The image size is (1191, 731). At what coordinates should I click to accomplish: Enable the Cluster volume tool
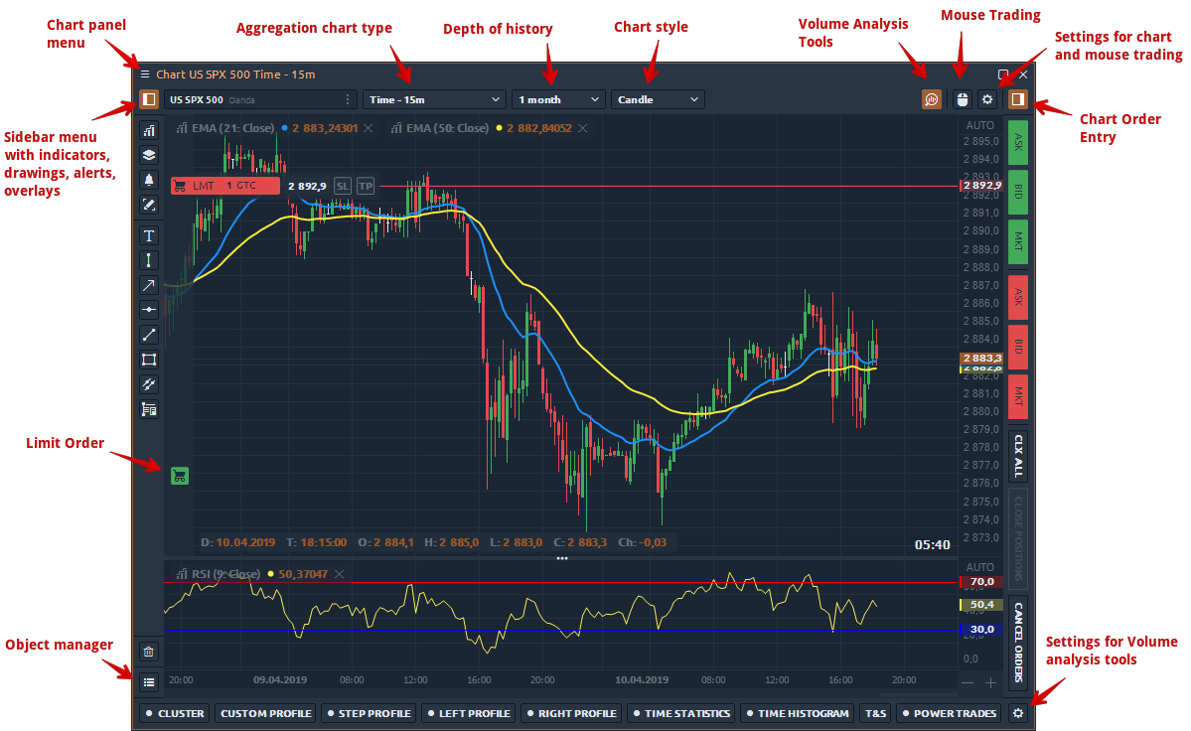pyautogui.click(x=175, y=713)
